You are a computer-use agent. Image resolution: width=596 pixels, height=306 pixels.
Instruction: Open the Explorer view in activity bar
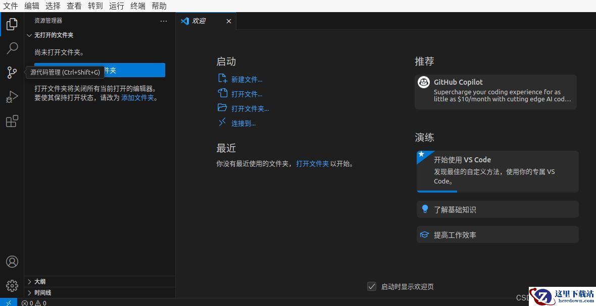tap(12, 24)
